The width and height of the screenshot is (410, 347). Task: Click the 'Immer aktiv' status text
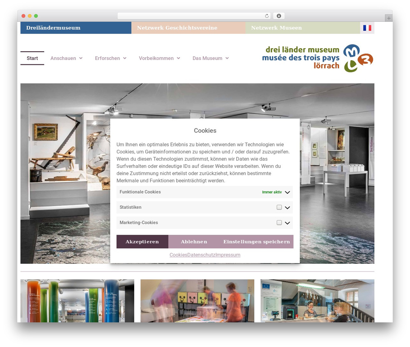pyautogui.click(x=272, y=192)
